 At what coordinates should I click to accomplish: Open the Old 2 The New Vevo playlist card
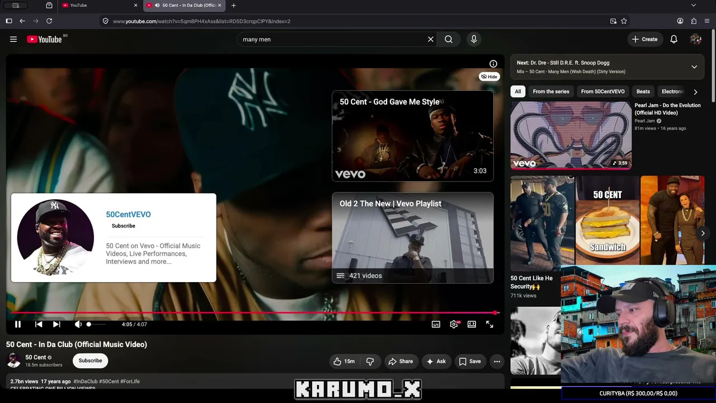(x=413, y=238)
